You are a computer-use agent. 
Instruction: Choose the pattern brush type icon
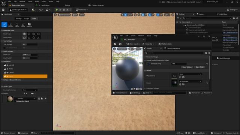[34, 34]
